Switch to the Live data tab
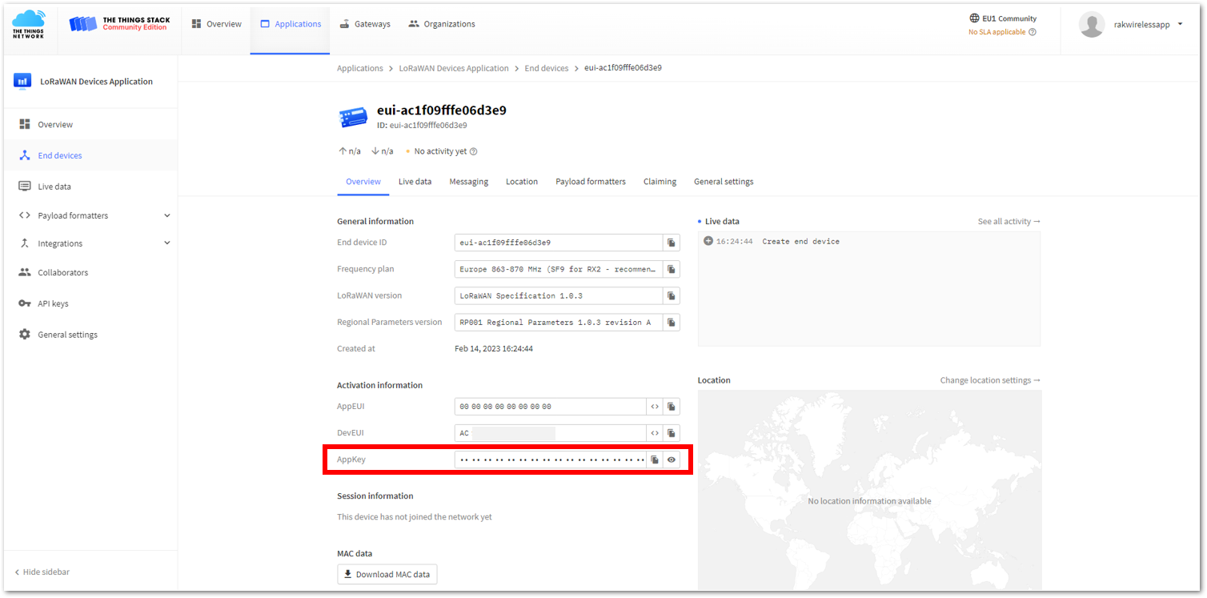Screen dimensions: 1207x598 point(415,182)
